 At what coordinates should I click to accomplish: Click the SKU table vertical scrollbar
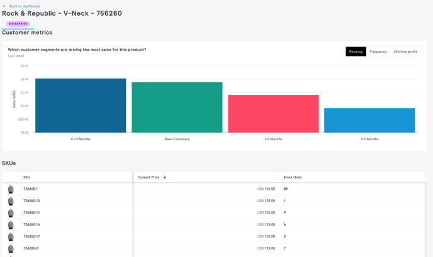click(426, 214)
